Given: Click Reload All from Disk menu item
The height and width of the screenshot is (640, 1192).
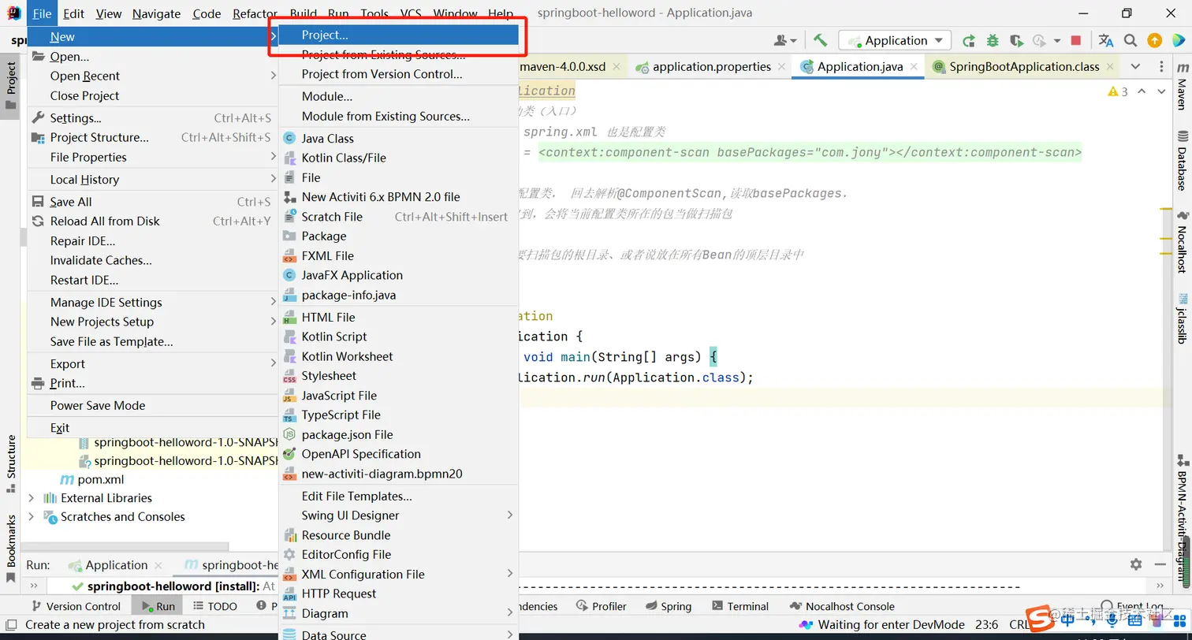Looking at the screenshot, I should (152, 221).
